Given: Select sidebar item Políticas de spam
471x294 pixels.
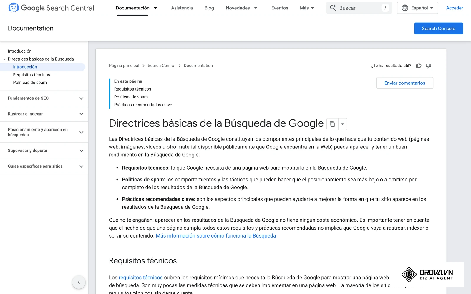Looking at the screenshot, I should 30,83.
